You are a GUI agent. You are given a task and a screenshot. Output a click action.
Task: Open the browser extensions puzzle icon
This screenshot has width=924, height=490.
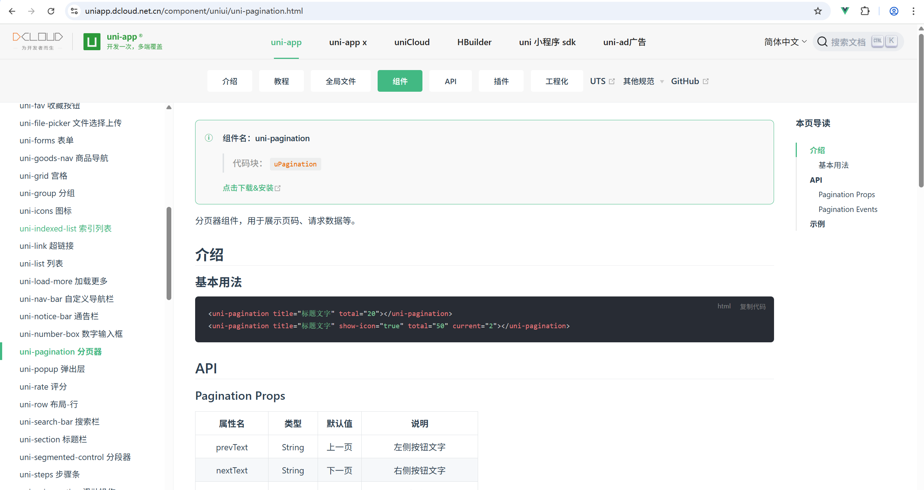click(x=865, y=11)
